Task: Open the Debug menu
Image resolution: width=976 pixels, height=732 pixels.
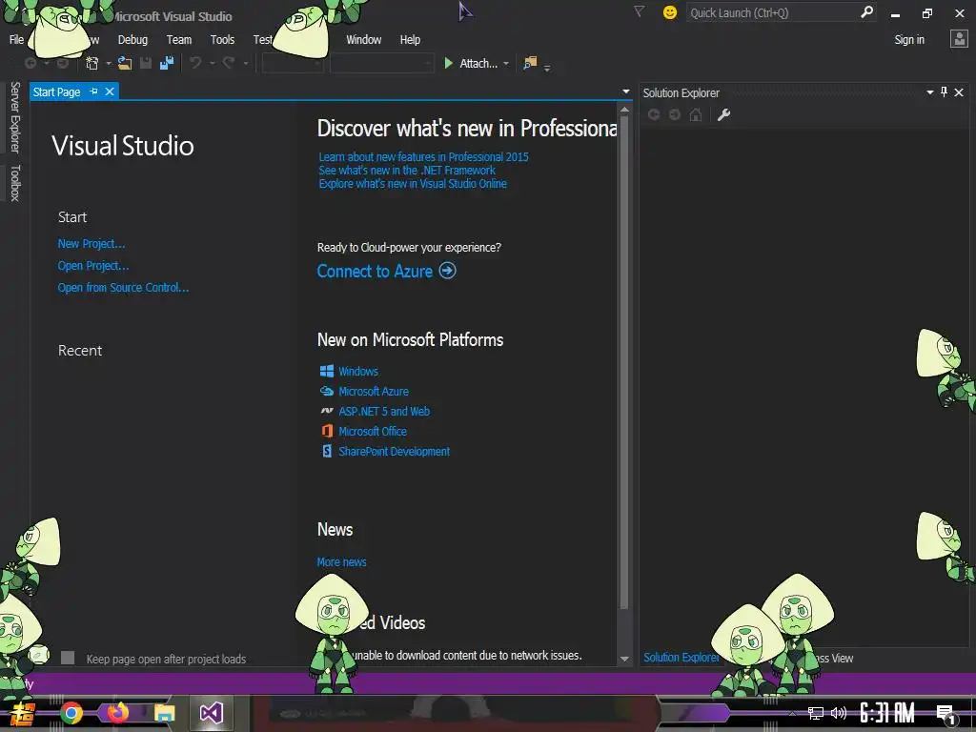Action: (132, 39)
